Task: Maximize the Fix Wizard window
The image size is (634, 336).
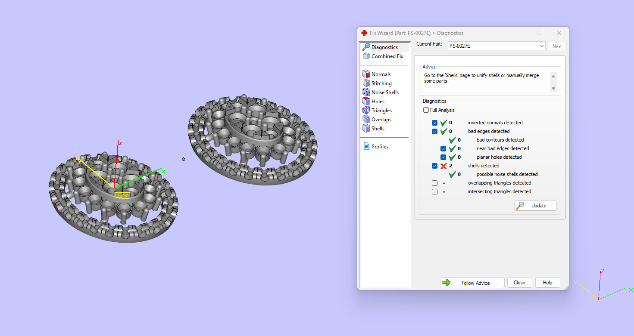Action: coord(539,33)
